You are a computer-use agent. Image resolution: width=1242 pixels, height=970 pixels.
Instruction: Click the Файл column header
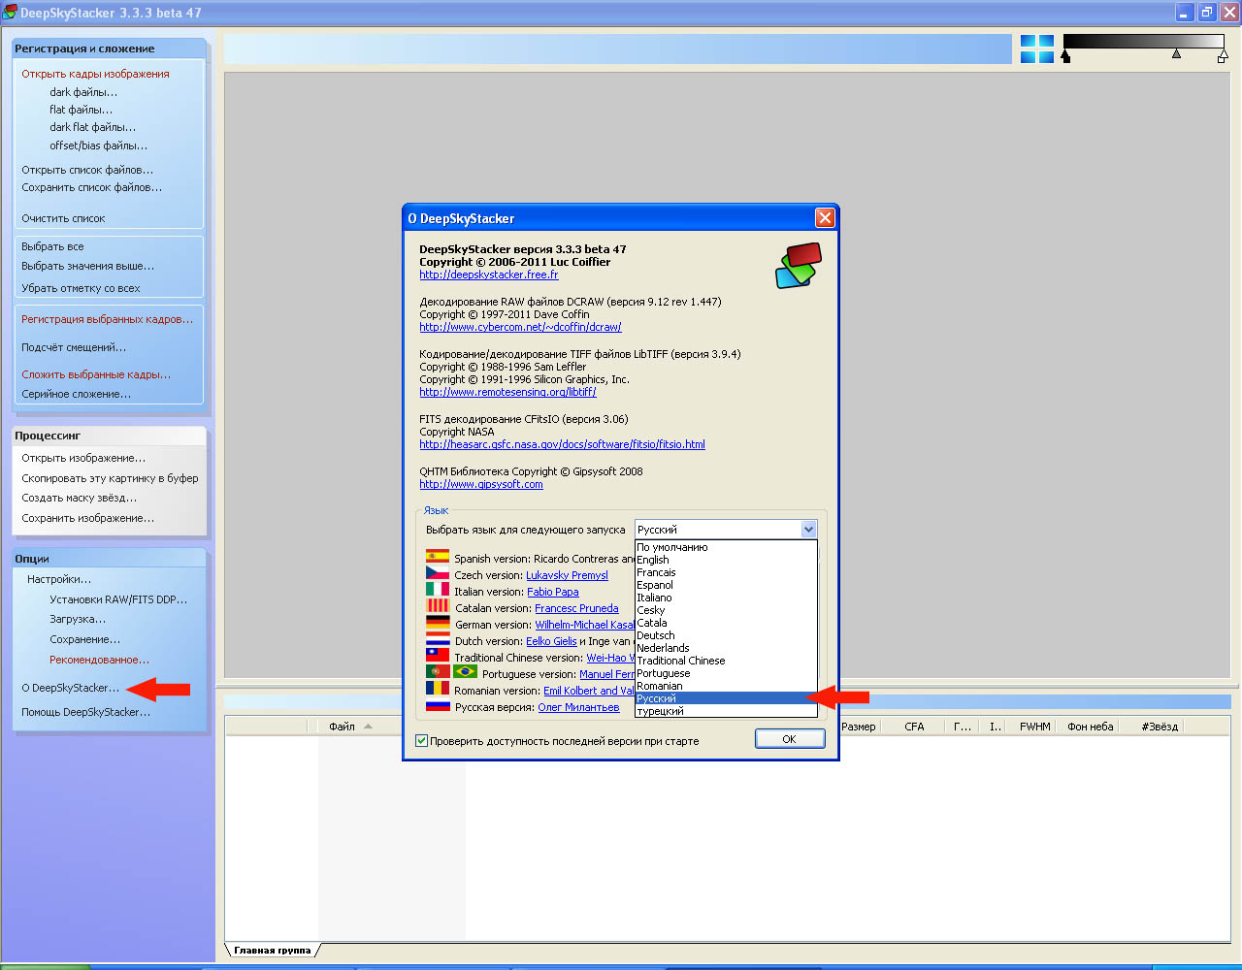342,727
